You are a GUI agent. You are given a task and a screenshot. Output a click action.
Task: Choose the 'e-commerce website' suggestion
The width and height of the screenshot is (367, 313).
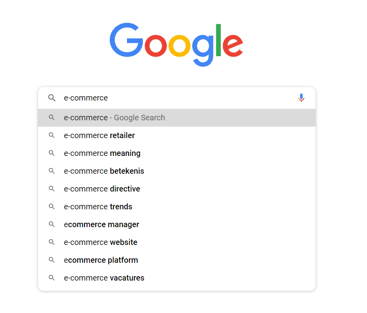pyautogui.click(x=100, y=242)
